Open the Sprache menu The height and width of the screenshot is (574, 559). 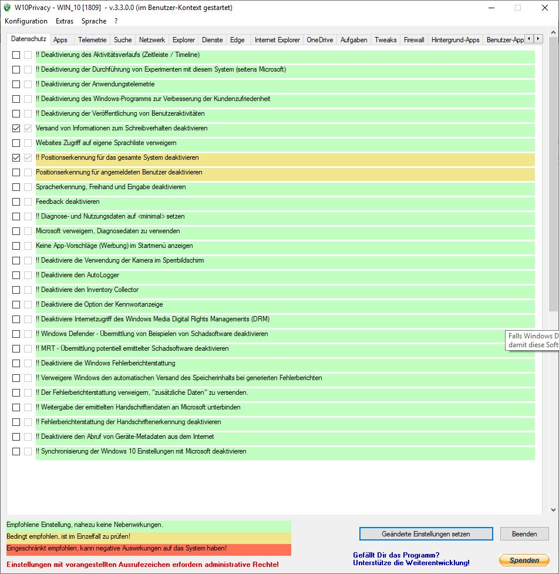pos(94,21)
